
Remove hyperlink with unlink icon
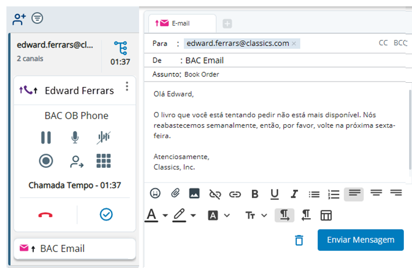tap(215, 194)
